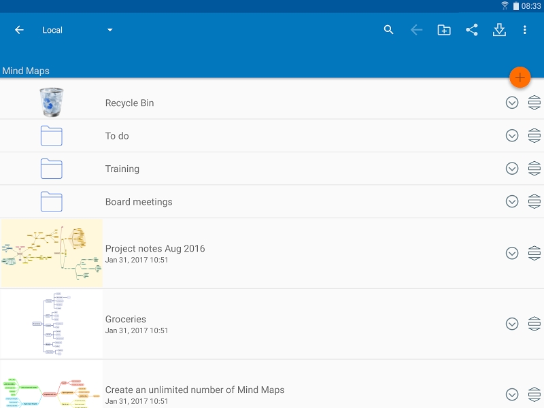Screen dimensions: 544x408
Task: Tap the reorder handle beside Recycle Bin
Action: click(x=534, y=103)
